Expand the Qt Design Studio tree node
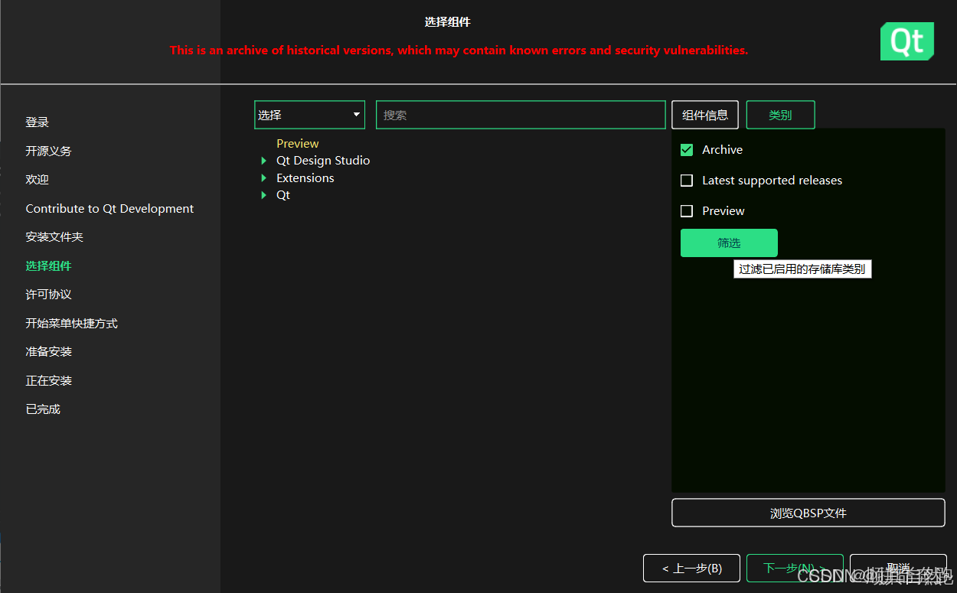The image size is (957, 593). 263,160
